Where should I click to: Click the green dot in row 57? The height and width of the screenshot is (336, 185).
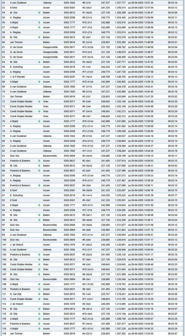tap(39, 27)
